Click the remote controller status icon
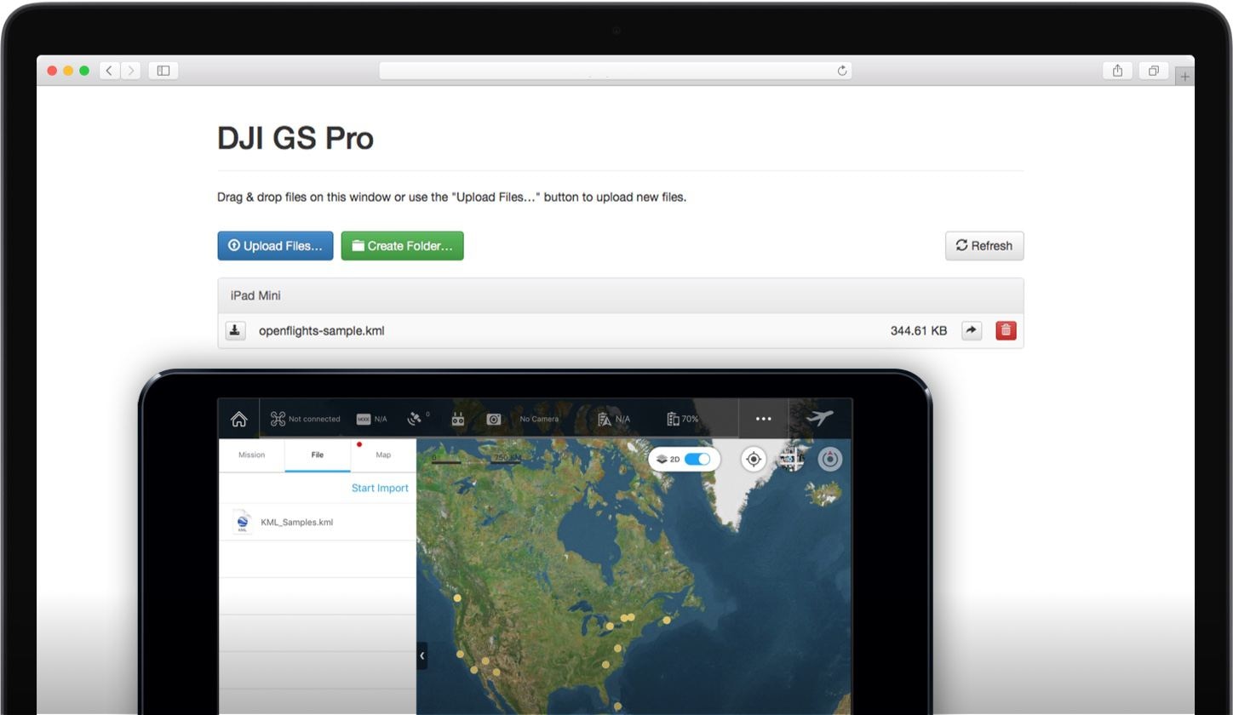Viewport: 1233px width, 715px height. tap(458, 419)
